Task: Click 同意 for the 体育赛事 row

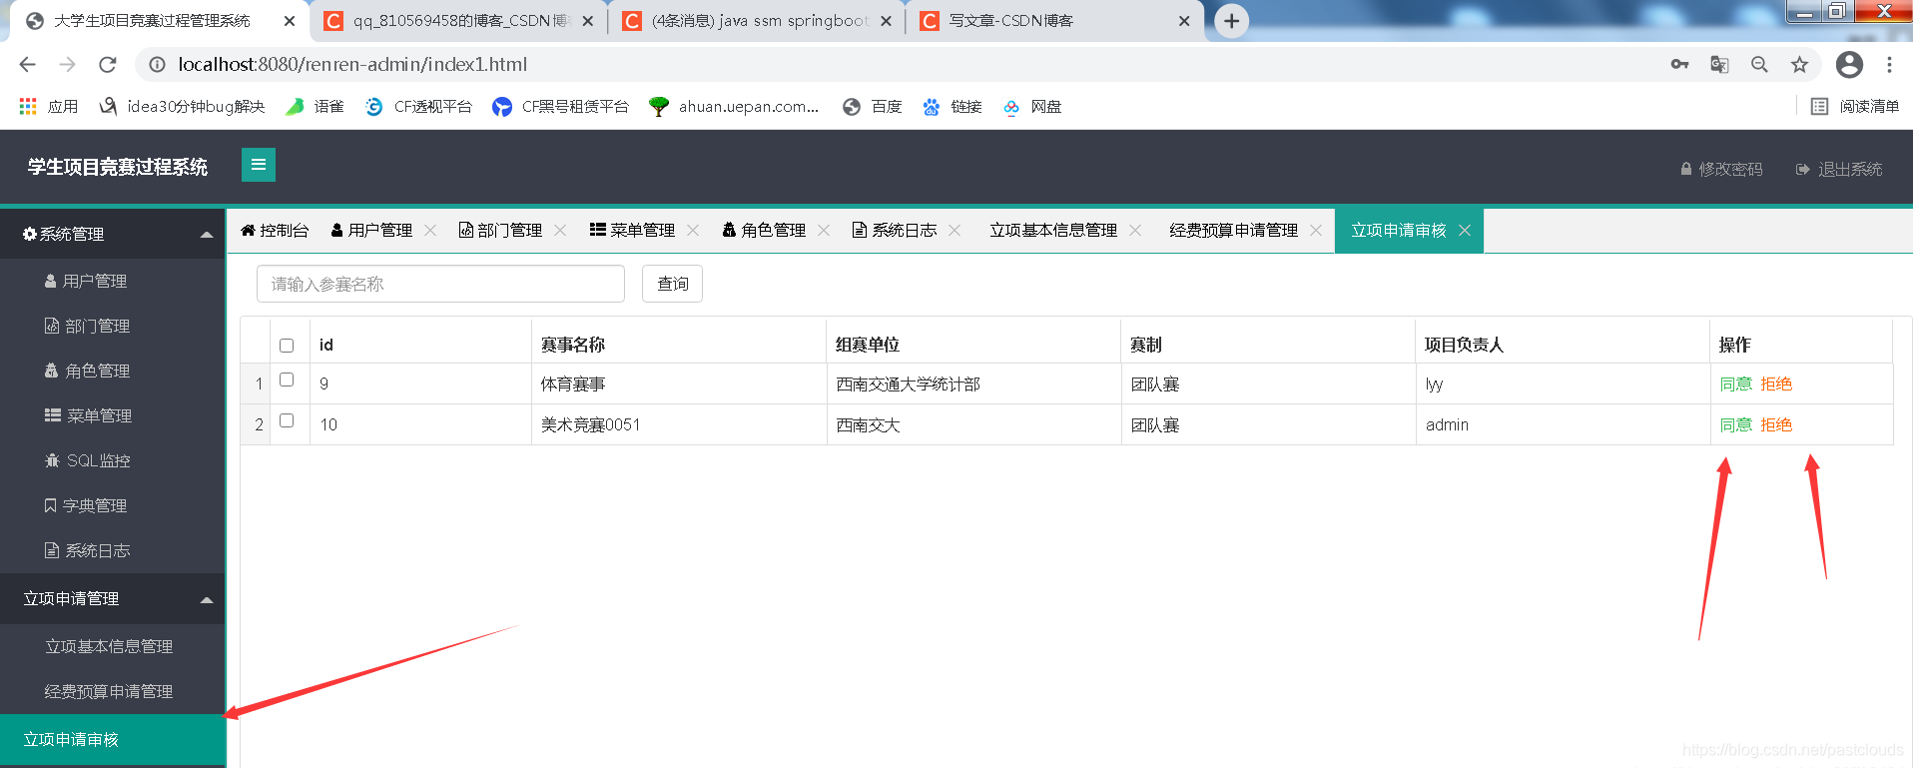Action: 1735,384
